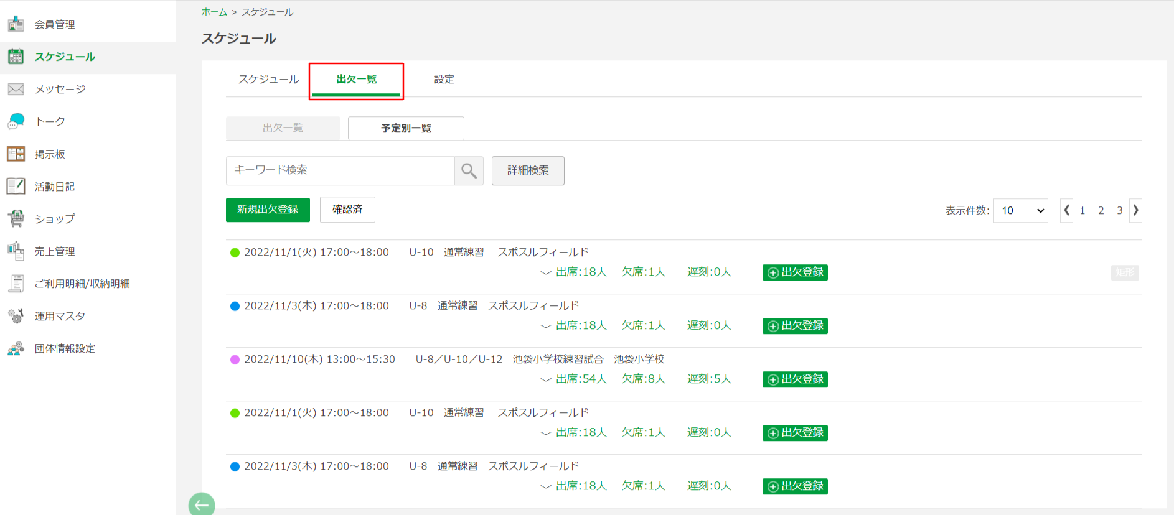Viewport: 1174px width, 515px height.
Task: Click the 運用マスタ gears icon
Action: (x=16, y=315)
